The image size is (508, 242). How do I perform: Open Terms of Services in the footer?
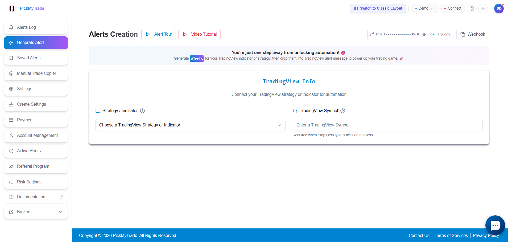point(451,235)
